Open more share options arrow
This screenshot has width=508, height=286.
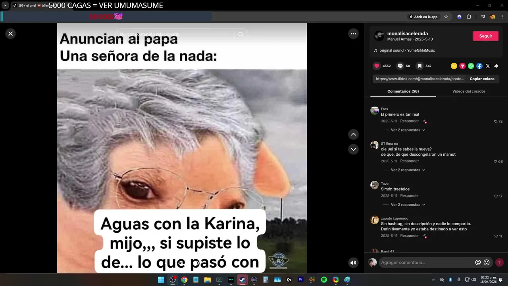[x=496, y=66]
